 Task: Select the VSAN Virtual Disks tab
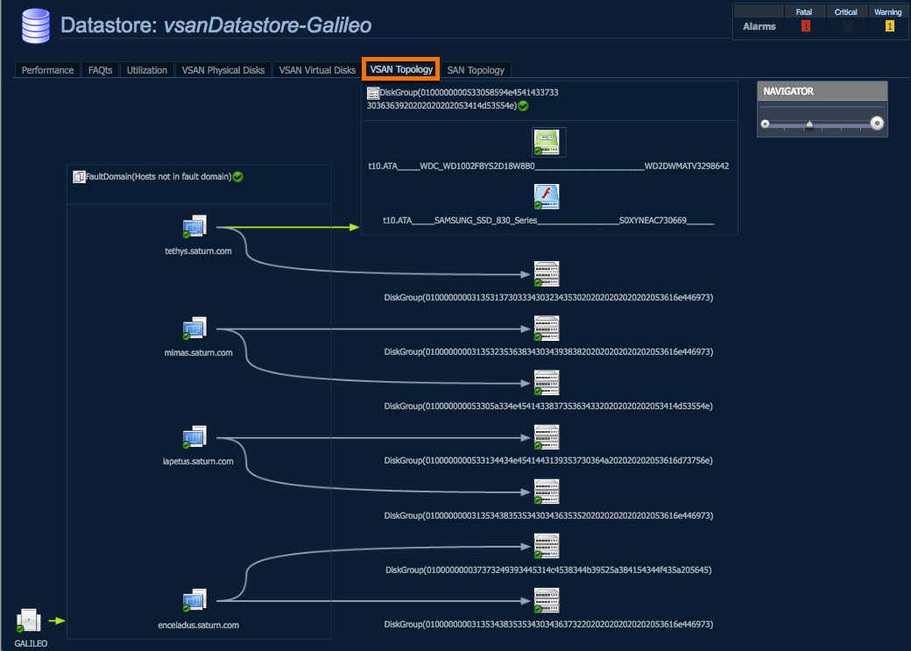pos(317,70)
